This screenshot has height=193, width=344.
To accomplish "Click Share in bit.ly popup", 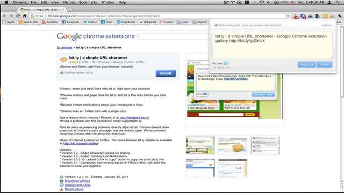I will (324, 64).
